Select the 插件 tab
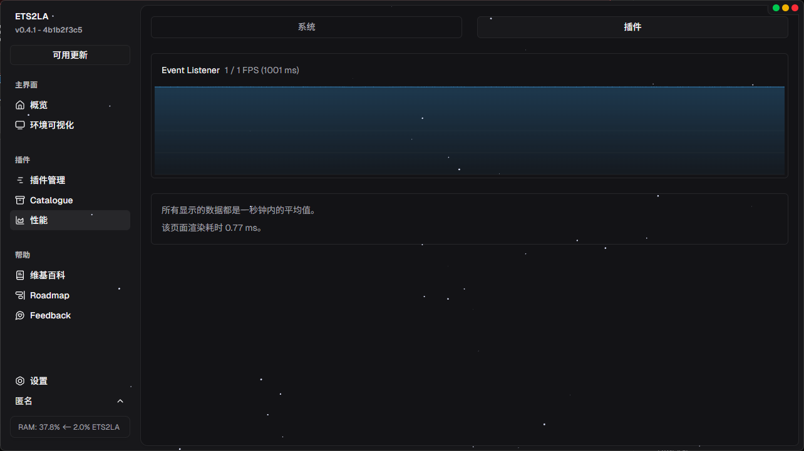 tap(632, 27)
